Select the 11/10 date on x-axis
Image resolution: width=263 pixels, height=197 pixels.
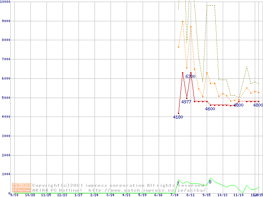(x=238, y=195)
